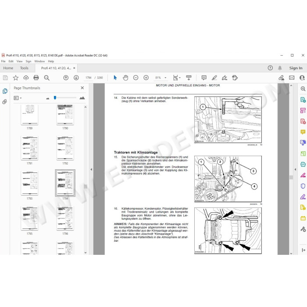Select page 1791 thumbnail
307x307 pixels.
pyautogui.click(x=29, y=148)
